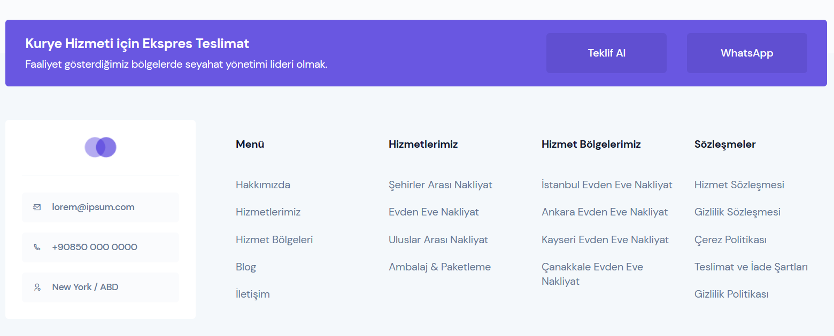Screen dimensions: 834x336
Task: Visit the İletişim page link
Action: (x=253, y=294)
